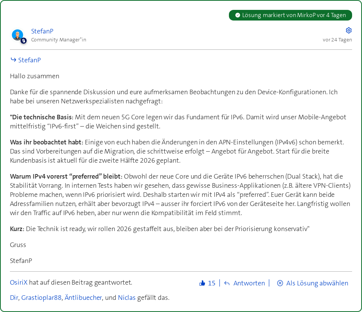
Task: Click the thumbs-up like icon
Action: 202,283
